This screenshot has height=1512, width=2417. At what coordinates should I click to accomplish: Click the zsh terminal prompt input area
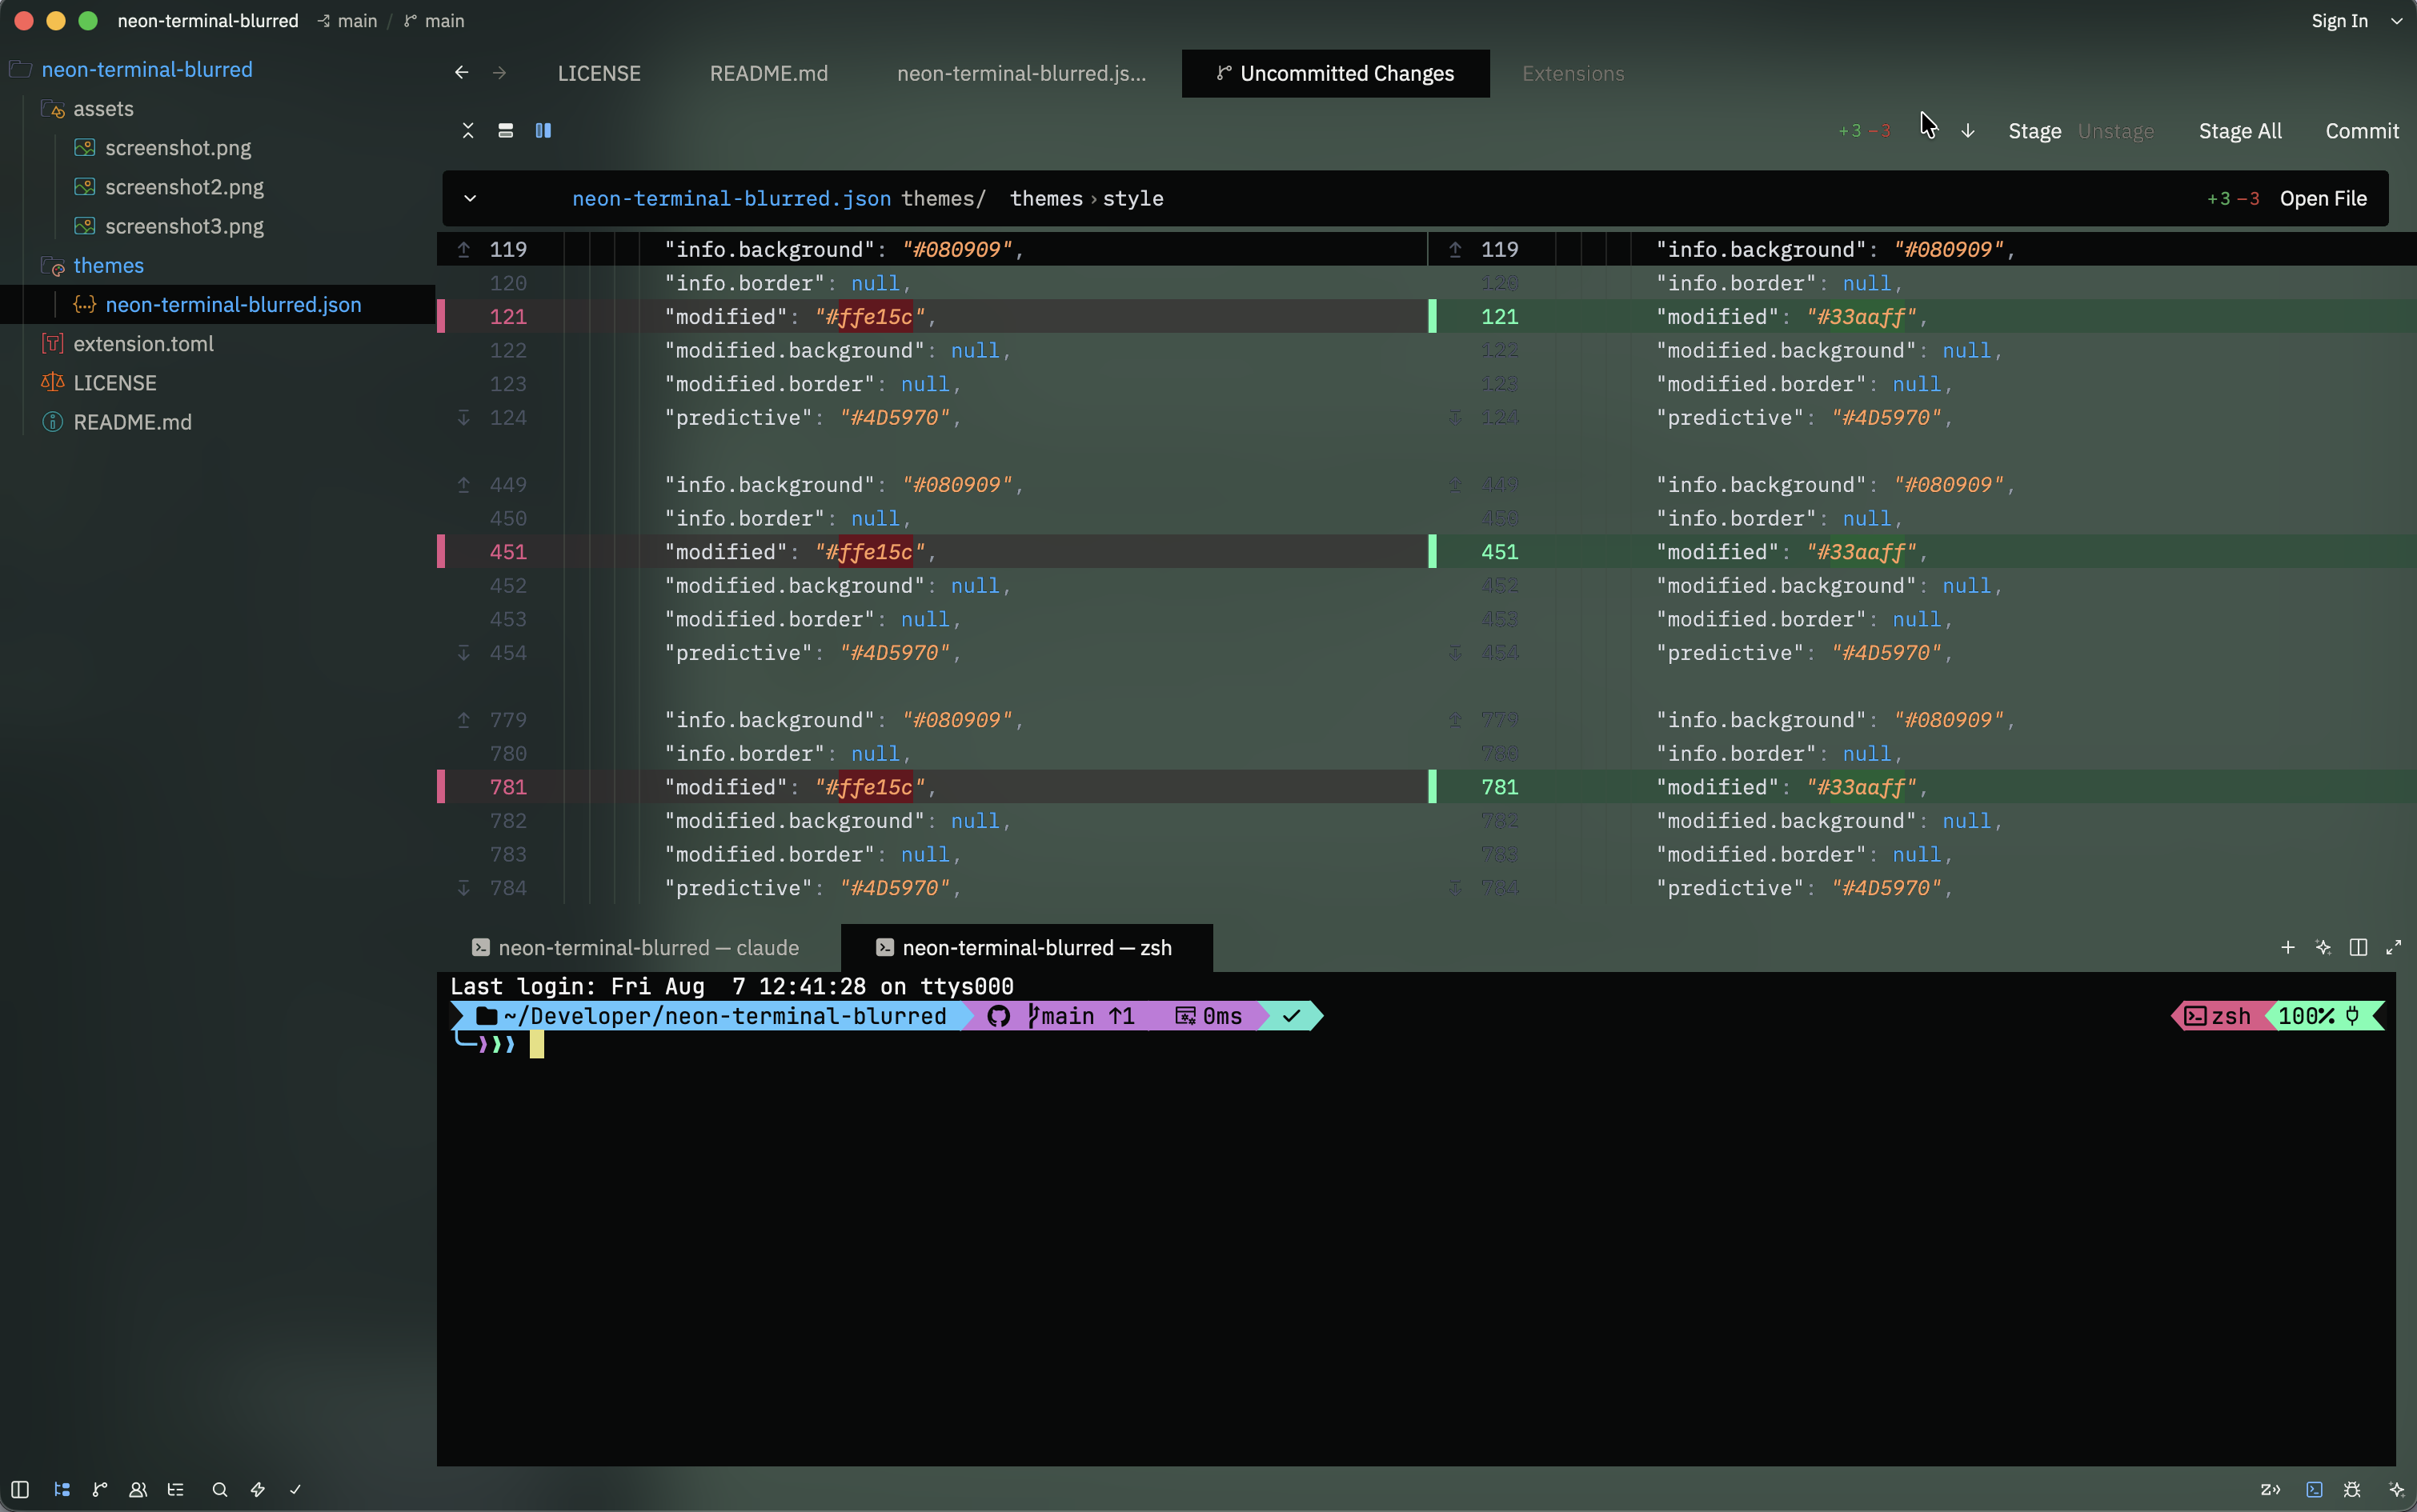coord(537,1044)
